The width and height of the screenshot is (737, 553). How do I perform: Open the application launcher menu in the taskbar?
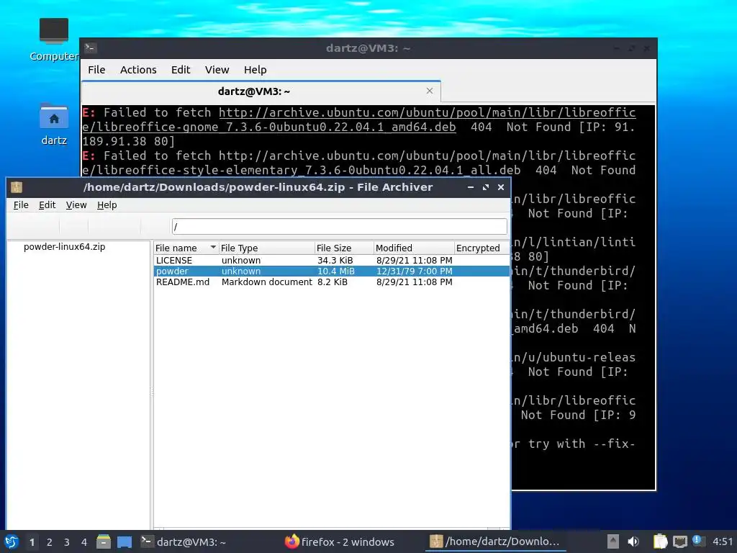pyautogui.click(x=12, y=541)
